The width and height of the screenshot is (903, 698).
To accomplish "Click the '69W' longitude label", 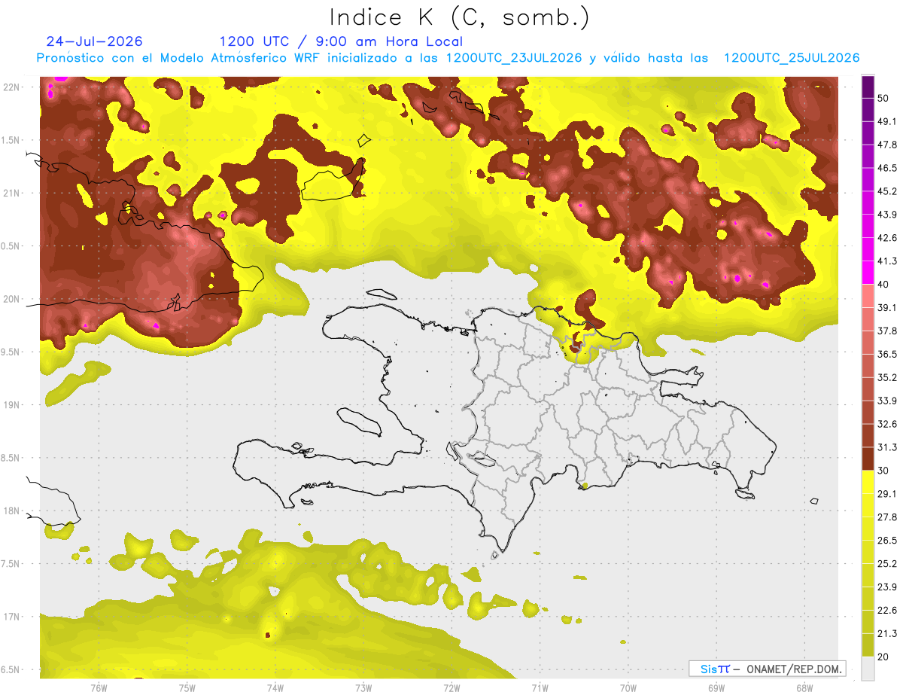I will pos(716,687).
